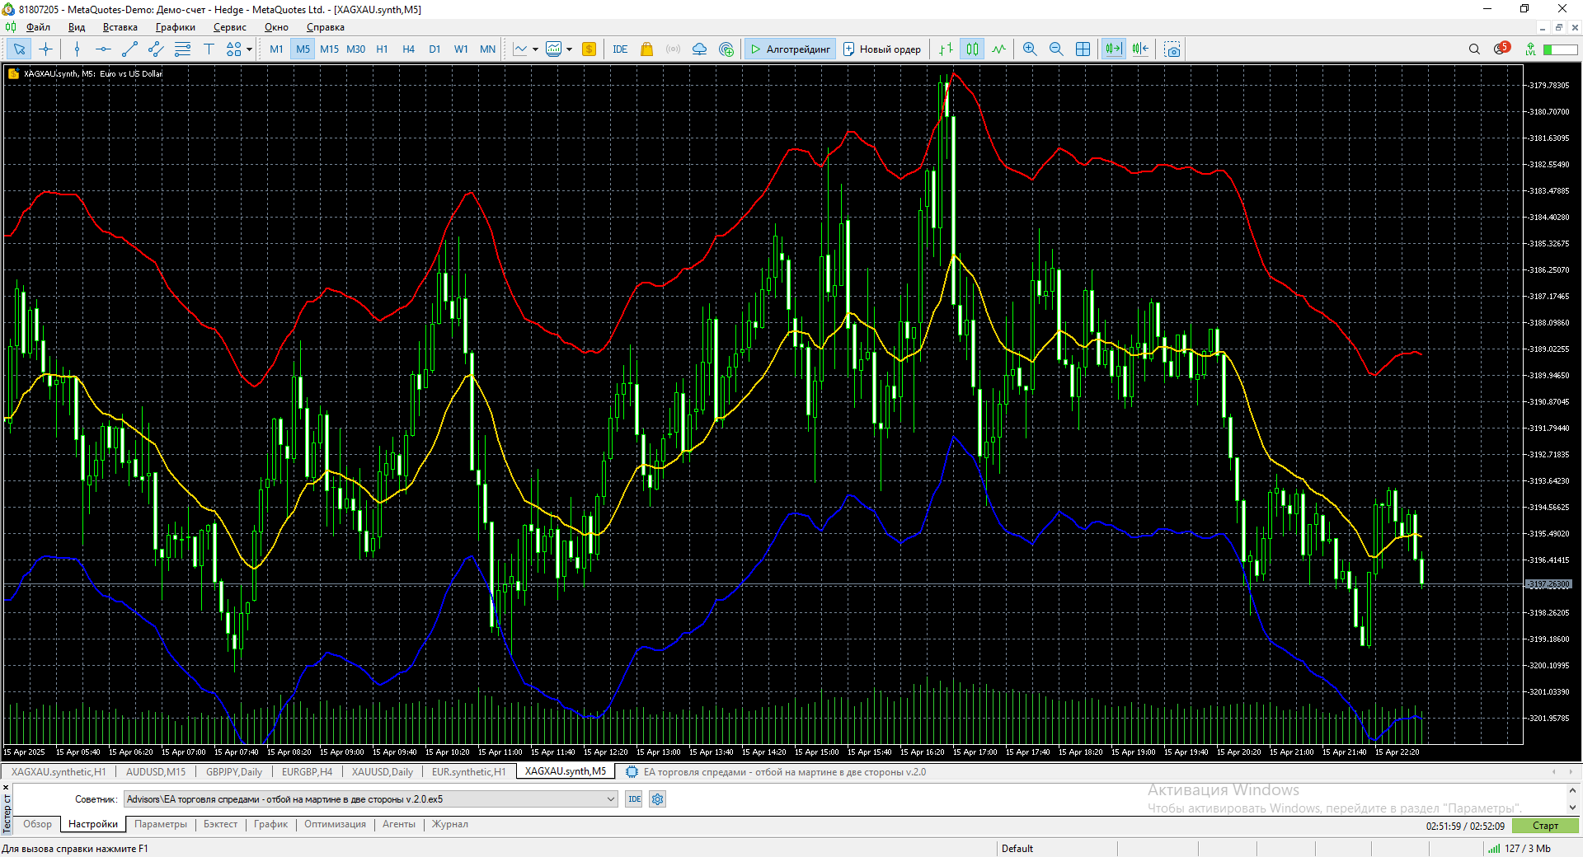Screen dimensions: 1583x857
Task: Select the Crosshair tool
Action: click(x=46, y=49)
